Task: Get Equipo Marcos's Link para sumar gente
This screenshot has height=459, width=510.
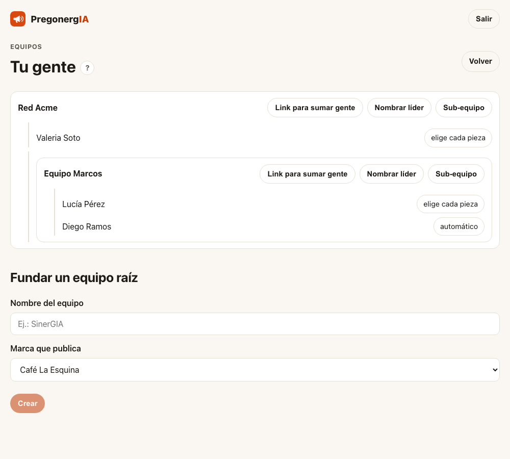Action: coord(308,174)
